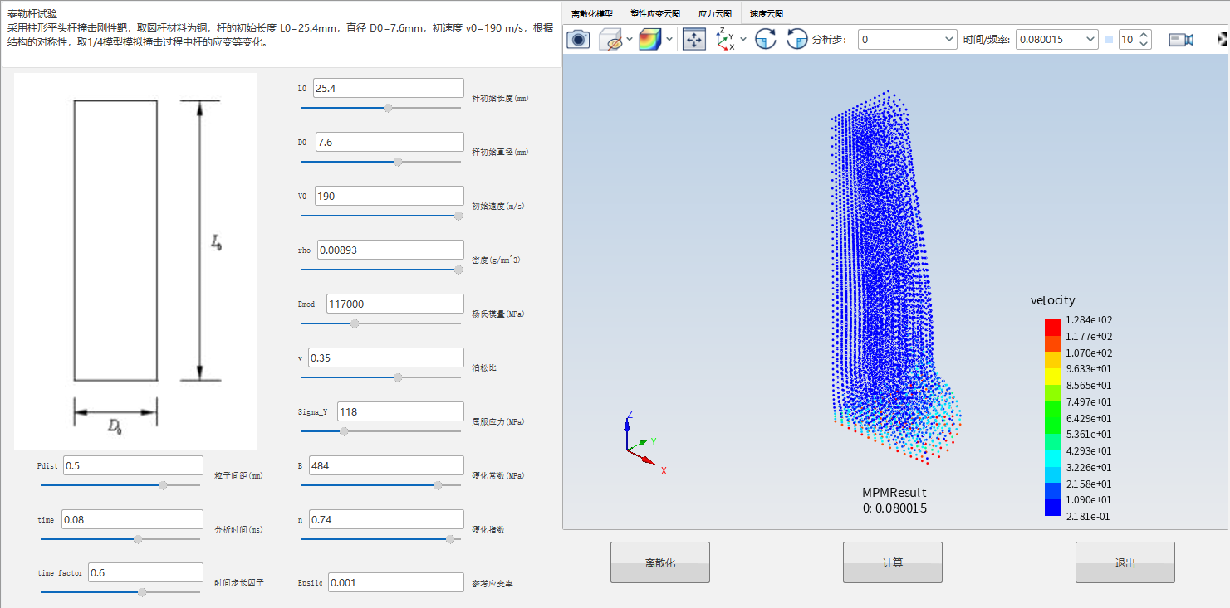Click the Pdist input field showing 0.5

point(133,465)
